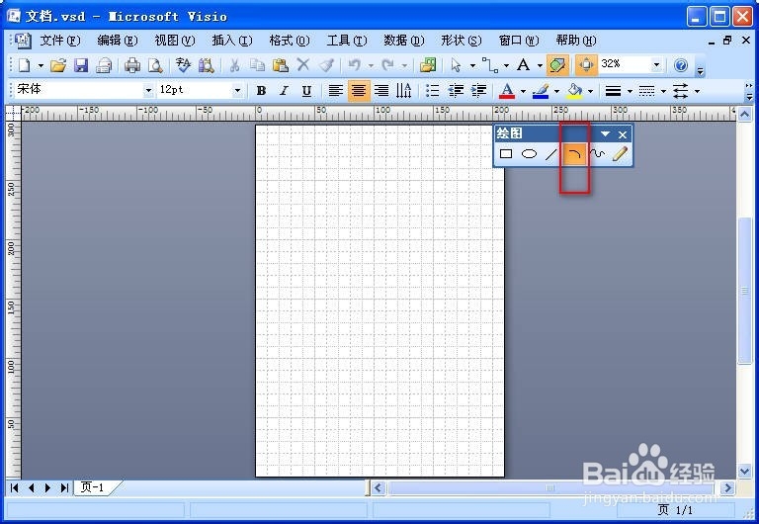This screenshot has width=759, height=524.
Task: Run the spelling check icon
Action: [183, 65]
